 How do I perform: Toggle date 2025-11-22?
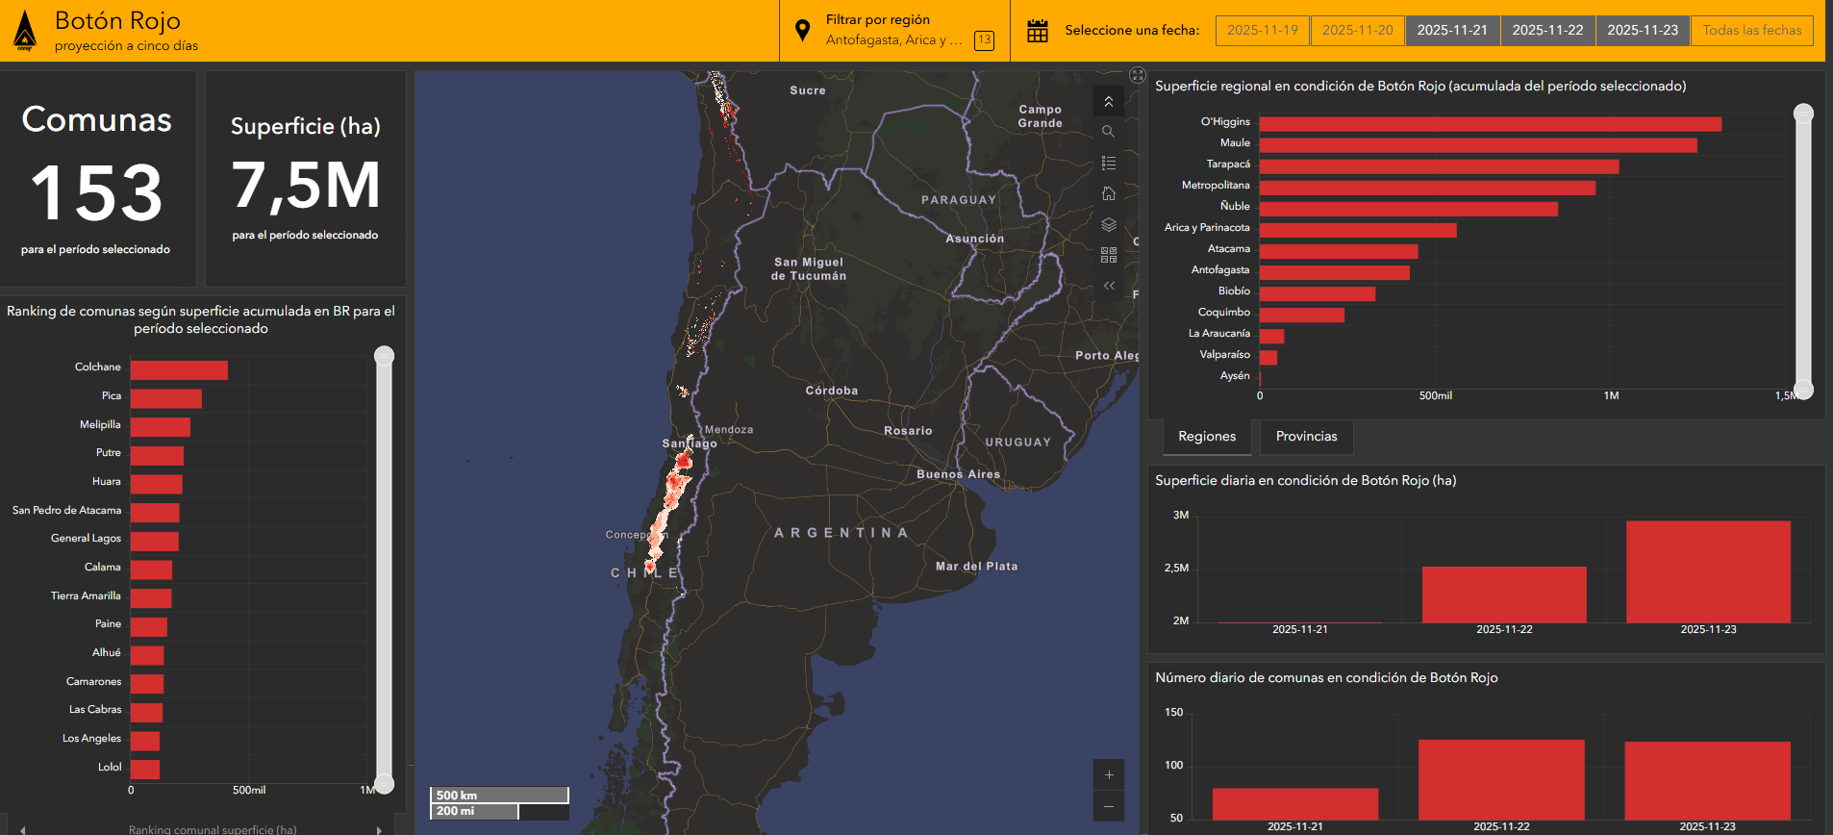1547,31
